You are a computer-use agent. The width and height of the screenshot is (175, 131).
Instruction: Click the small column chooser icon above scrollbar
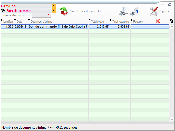tap(171, 21)
